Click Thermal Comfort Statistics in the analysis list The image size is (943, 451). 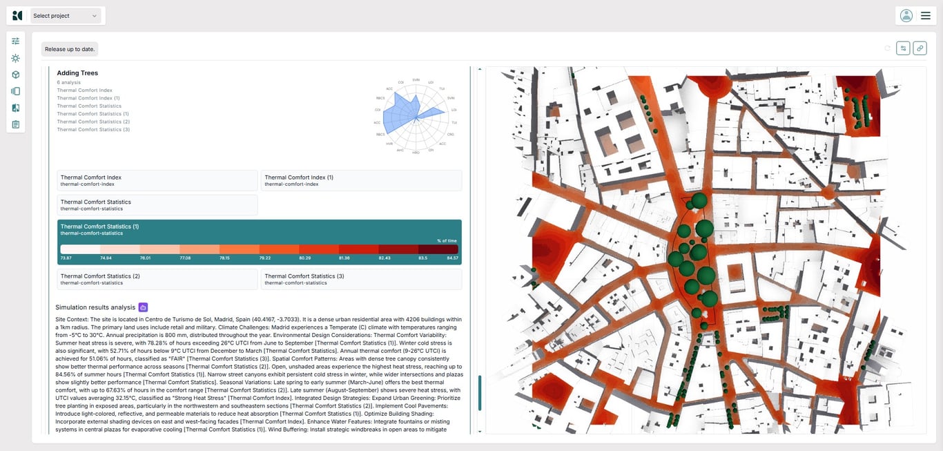pyautogui.click(x=89, y=106)
